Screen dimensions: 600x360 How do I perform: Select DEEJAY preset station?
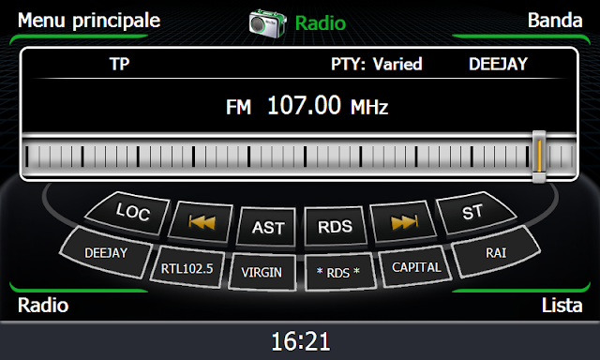(106, 252)
